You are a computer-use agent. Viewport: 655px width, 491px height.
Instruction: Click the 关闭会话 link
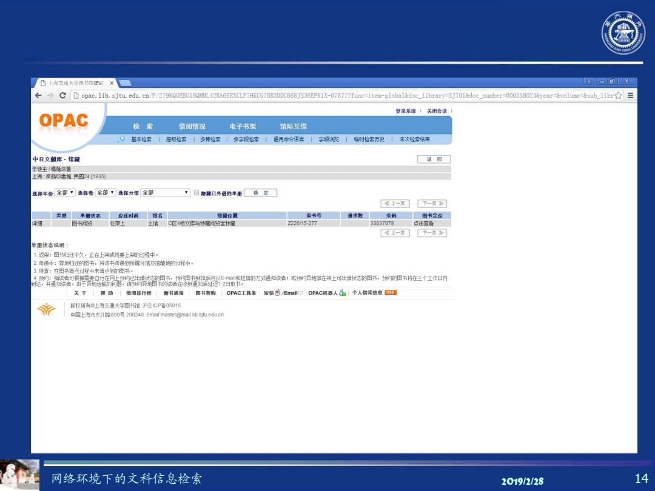click(x=437, y=111)
